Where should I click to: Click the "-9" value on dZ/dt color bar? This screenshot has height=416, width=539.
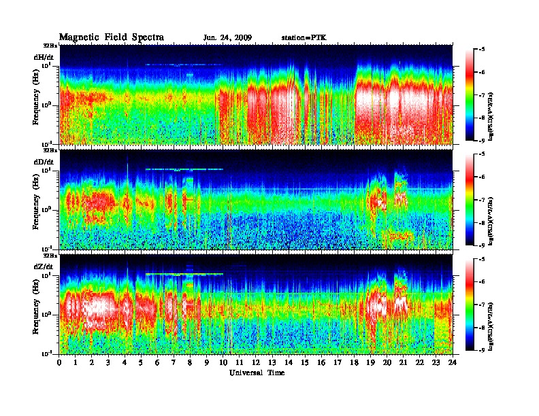(x=482, y=350)
